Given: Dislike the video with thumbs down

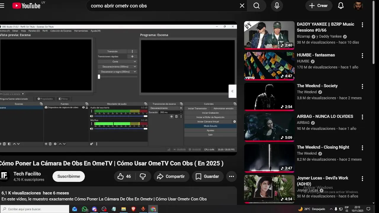Looking at the screenshot, I should pos(143,176).
